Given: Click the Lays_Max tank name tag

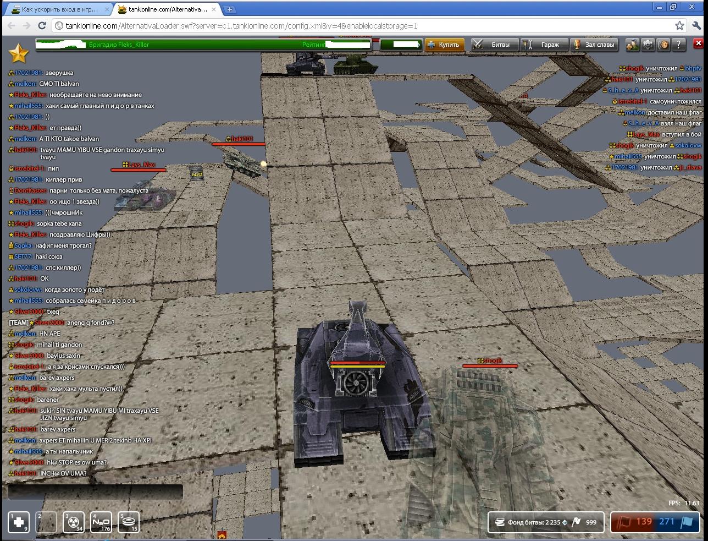Looking at the screenshot, I should [139, 165].
